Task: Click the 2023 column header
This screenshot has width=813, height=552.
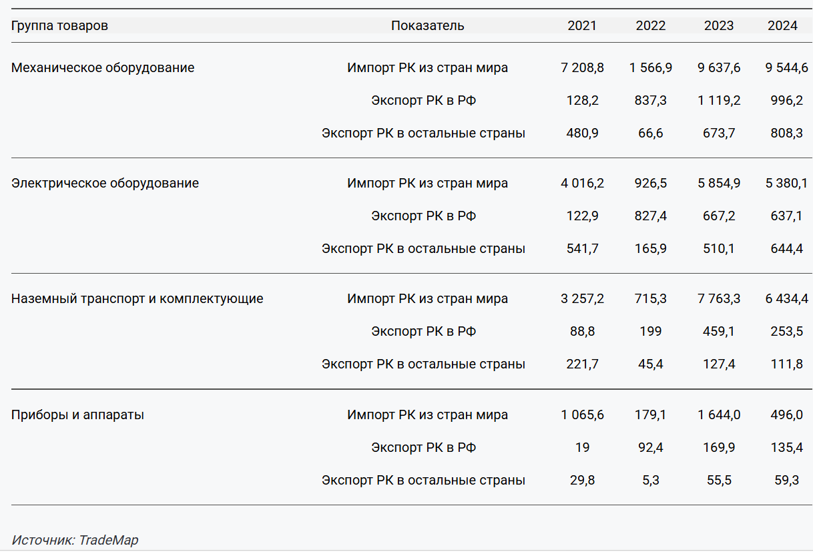Action: coord(718,26)
